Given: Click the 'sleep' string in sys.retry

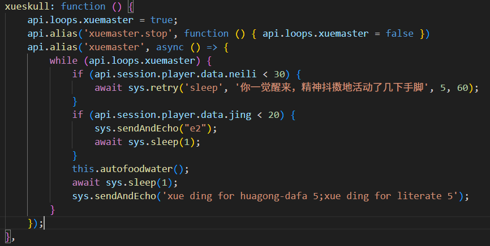Looking at the screenshot, I should click(x=204, y=88).
